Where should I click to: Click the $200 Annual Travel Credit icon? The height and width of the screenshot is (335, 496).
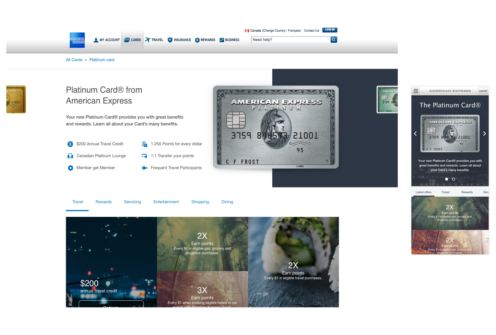70,144
